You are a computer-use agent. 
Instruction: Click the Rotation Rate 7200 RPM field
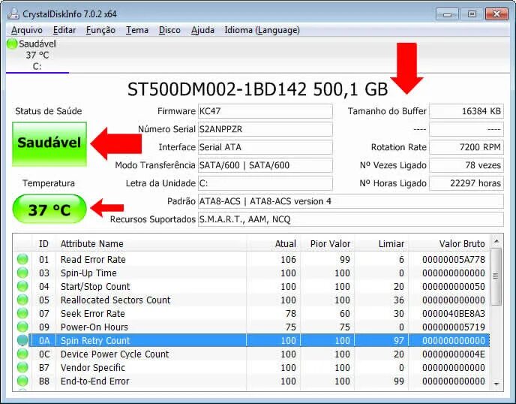(466, 147)
